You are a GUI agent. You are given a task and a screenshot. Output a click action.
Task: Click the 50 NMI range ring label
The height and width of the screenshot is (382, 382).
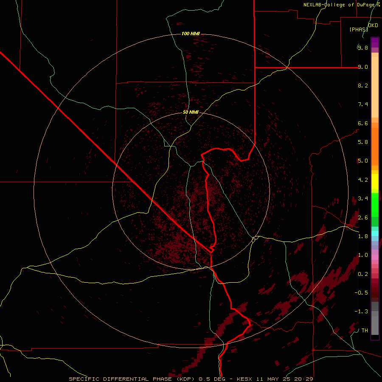tap(191, 112)
